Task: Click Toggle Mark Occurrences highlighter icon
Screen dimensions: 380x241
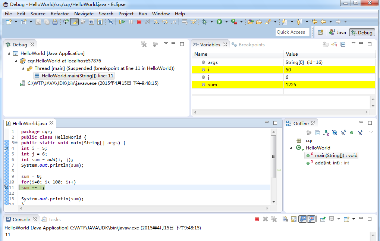Action: point(75,22)
